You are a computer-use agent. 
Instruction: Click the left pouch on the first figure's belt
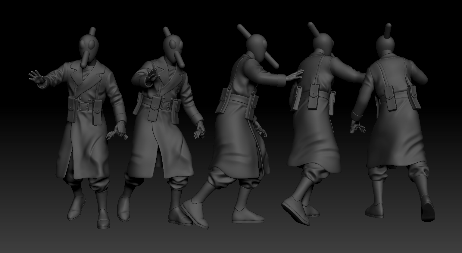click(72, 108)
